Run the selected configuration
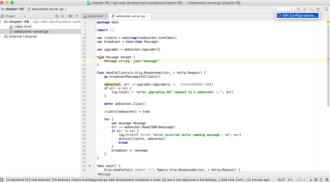Image resolution: width=330 pixels, height=182 pixels. (299, 9)
